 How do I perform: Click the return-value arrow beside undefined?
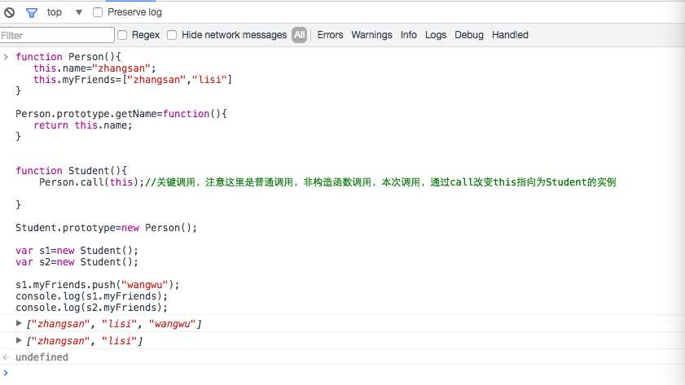point(7,357)
